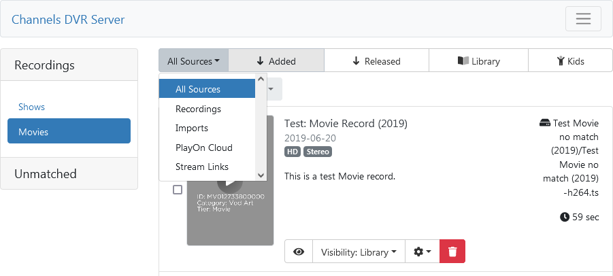Viewport: 613px width, 276px height.
Task: Sort by Added date
Action: coord(276,61)
